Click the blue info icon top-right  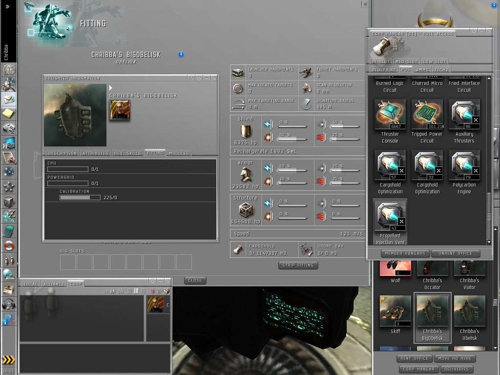click(x=494, y=5)
